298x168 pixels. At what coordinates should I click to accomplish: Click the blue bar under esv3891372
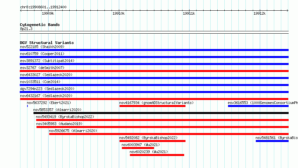click(154, 64)
